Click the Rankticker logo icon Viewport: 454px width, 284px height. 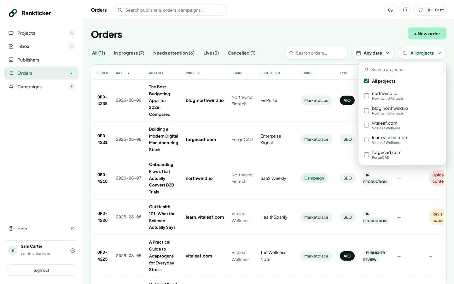[13, 13]
